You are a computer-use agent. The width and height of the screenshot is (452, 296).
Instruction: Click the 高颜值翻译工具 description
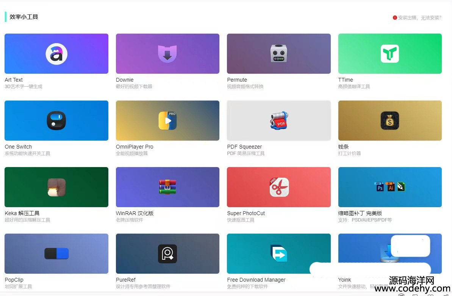[x=354, y=87]
